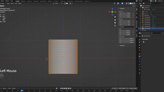
Task: Expand the Pipe object in outliner
Action: [141, 30]
